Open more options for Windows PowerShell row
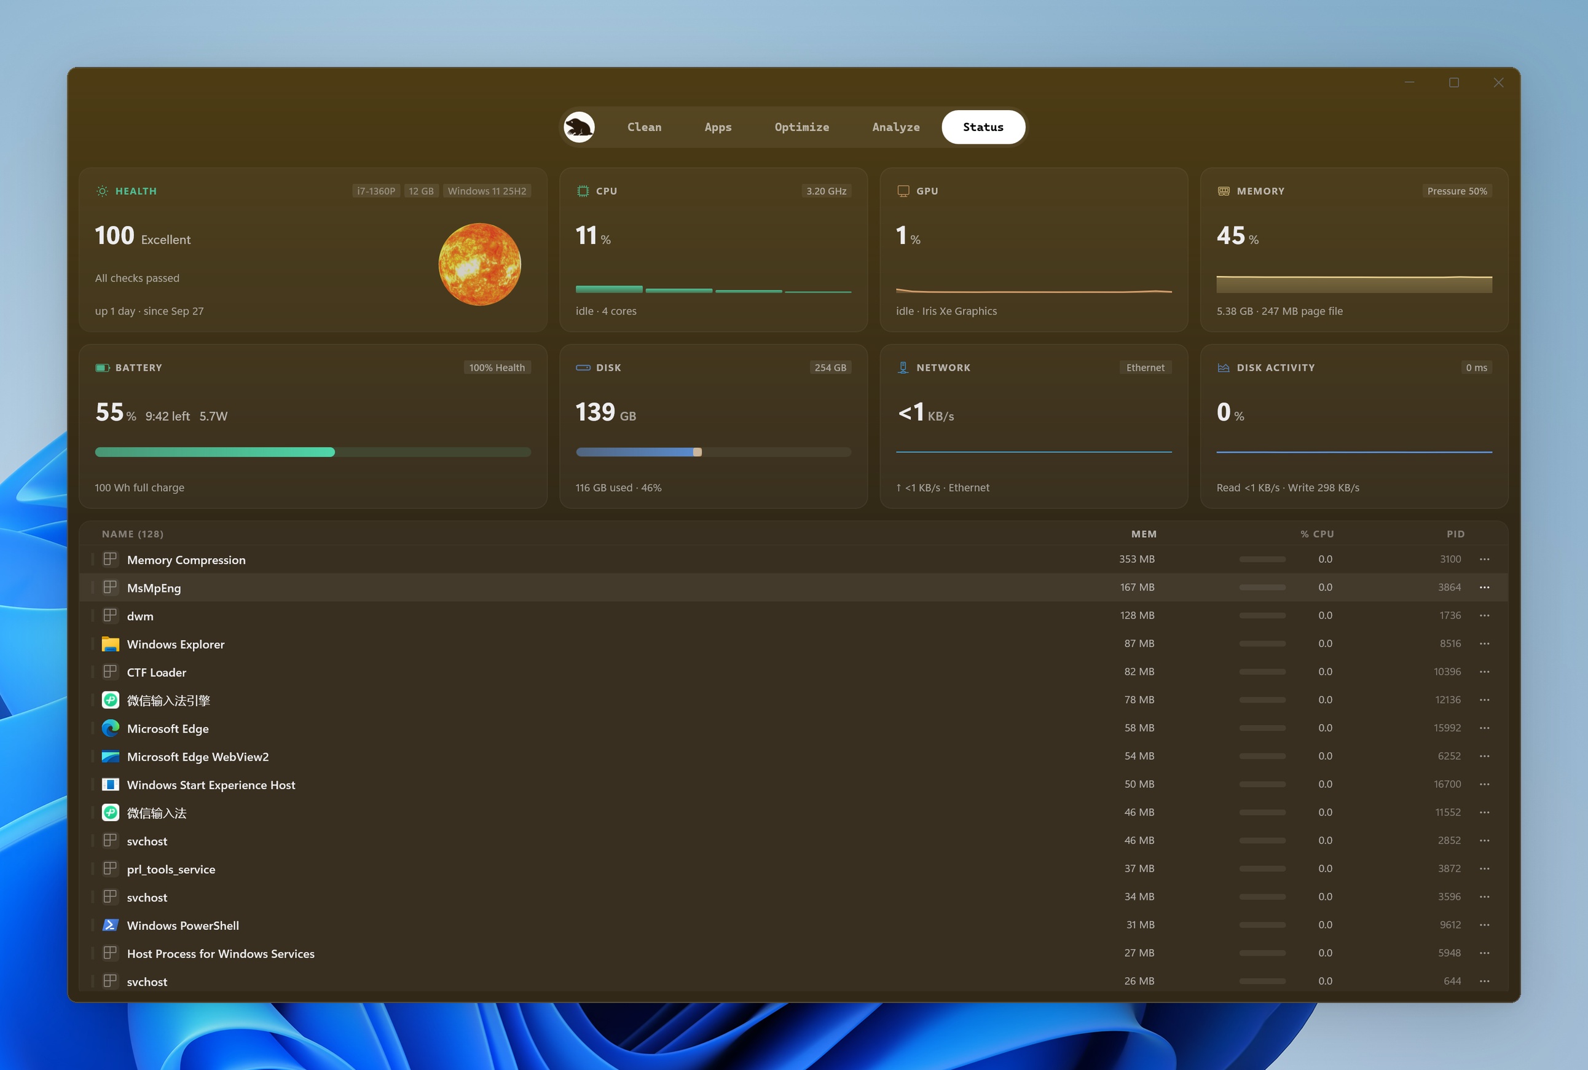 (x=1484, y=926)
